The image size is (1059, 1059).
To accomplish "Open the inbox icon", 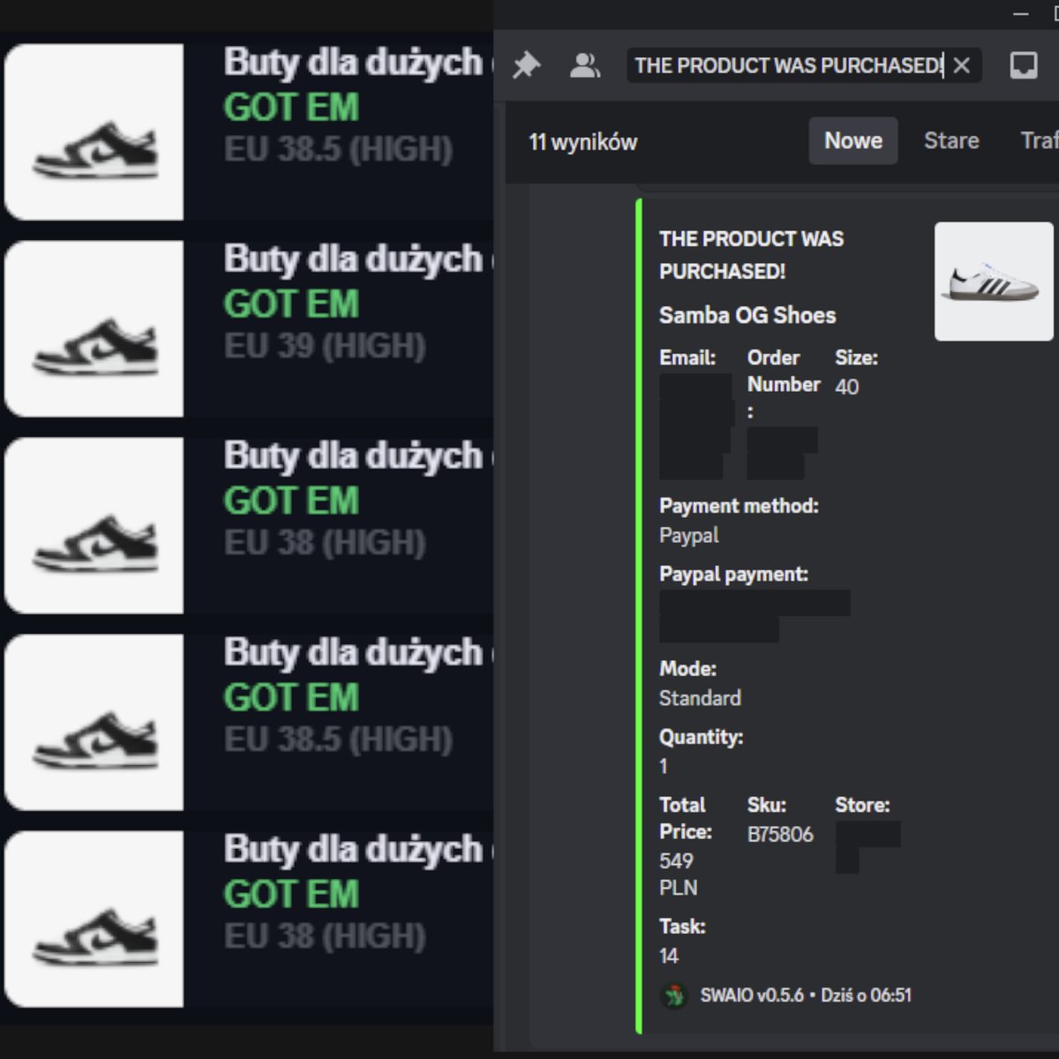I will point(1024,65).
